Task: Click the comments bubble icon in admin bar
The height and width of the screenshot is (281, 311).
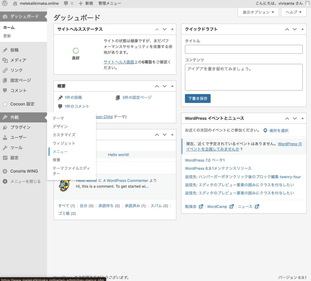Action: [x=66, y=3]
